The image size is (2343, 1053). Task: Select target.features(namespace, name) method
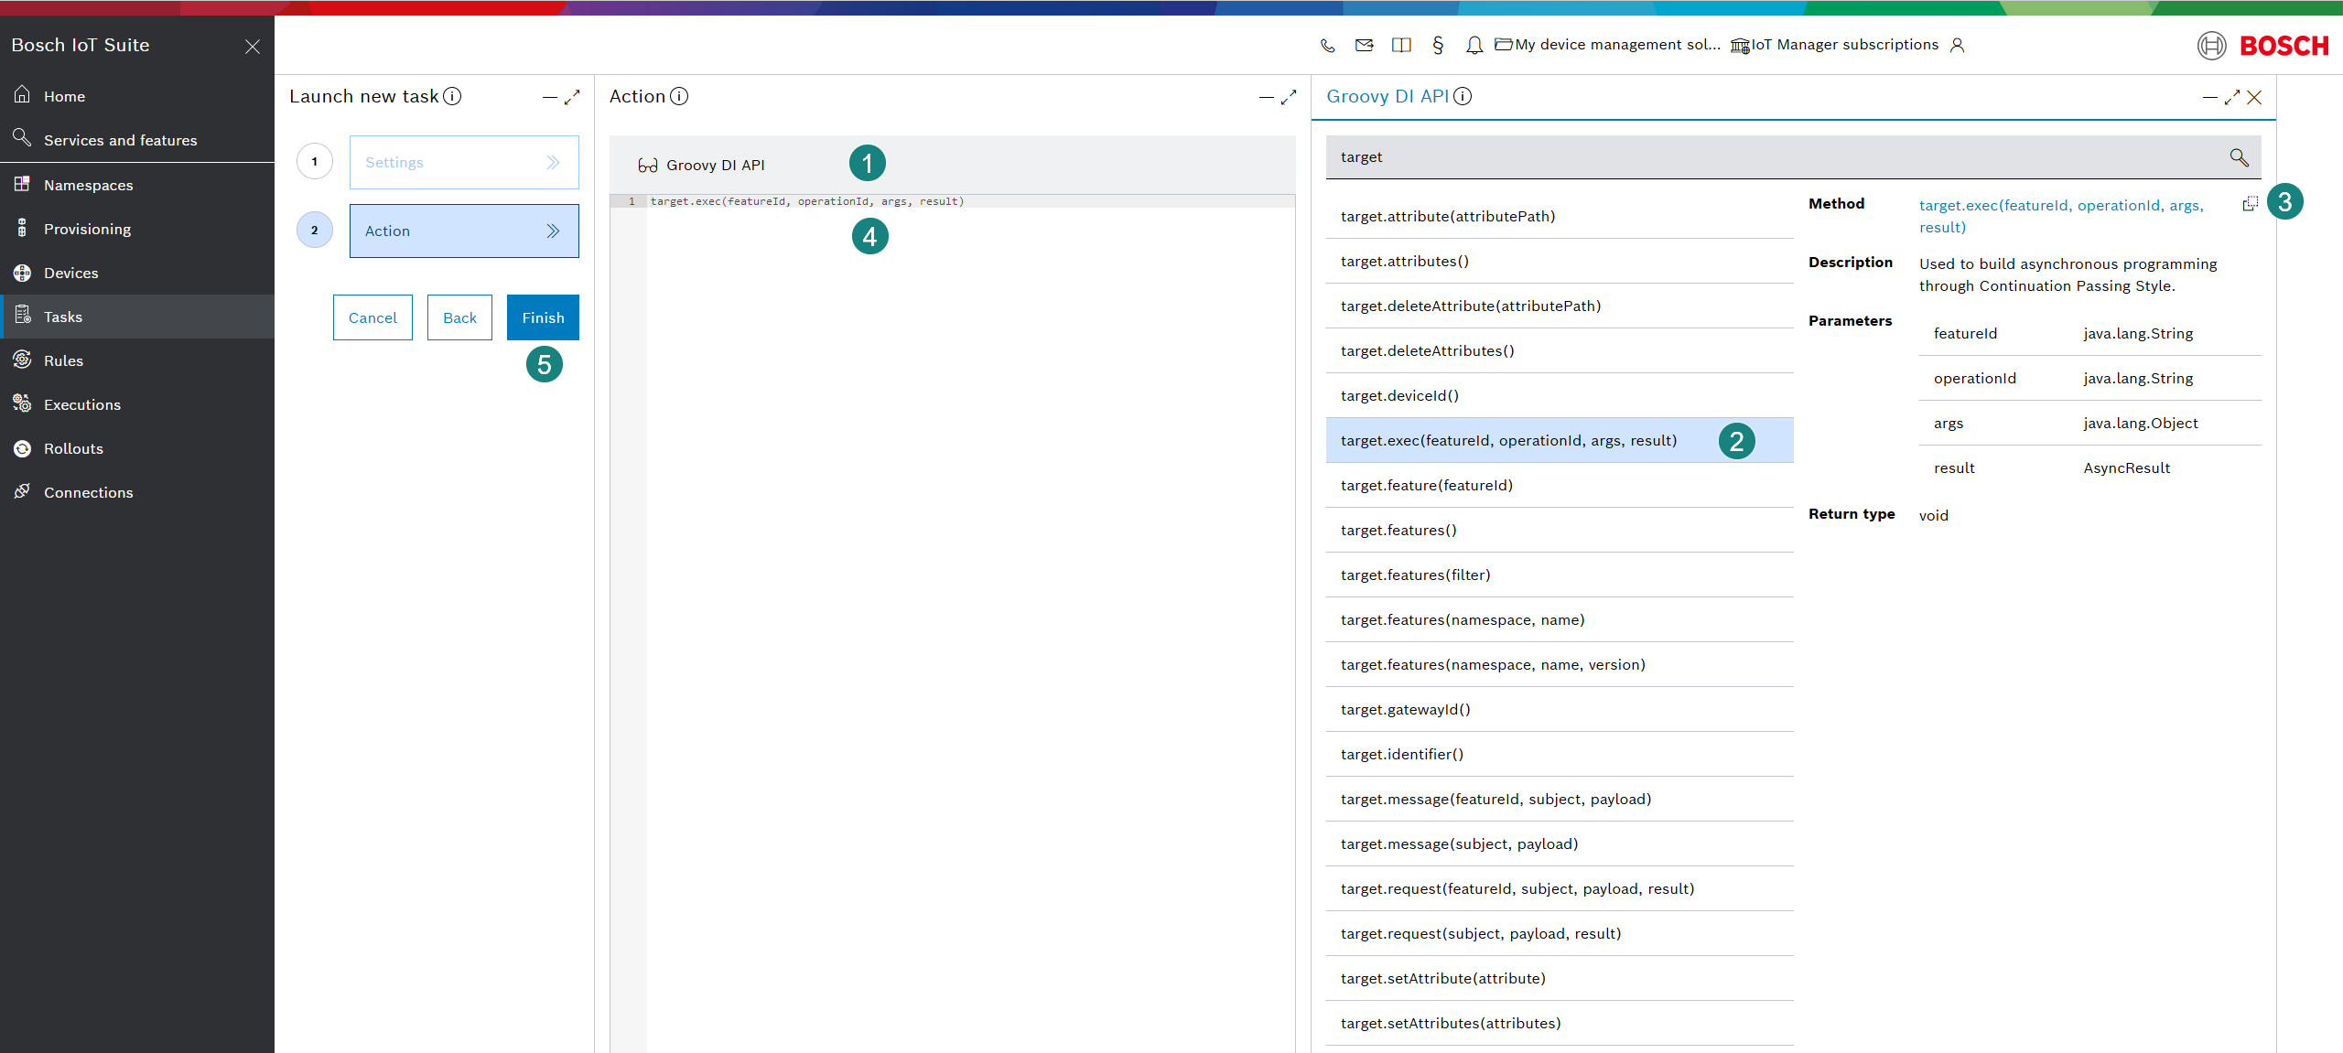[1560, 619]
